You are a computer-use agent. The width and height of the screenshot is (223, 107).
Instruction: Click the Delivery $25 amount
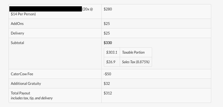(107, 33)
